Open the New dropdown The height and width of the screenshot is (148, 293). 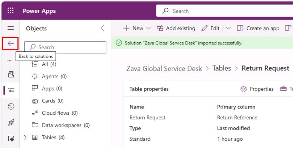click(x=137, y=28)
